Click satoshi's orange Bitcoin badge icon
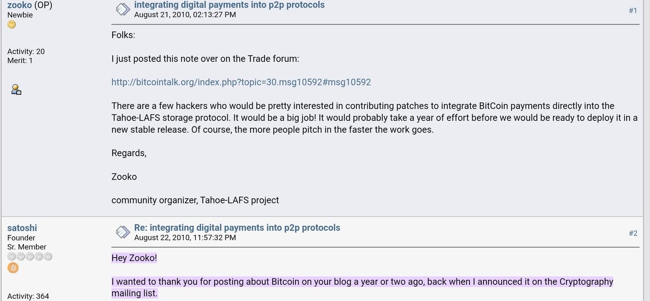 click(13, 268)
